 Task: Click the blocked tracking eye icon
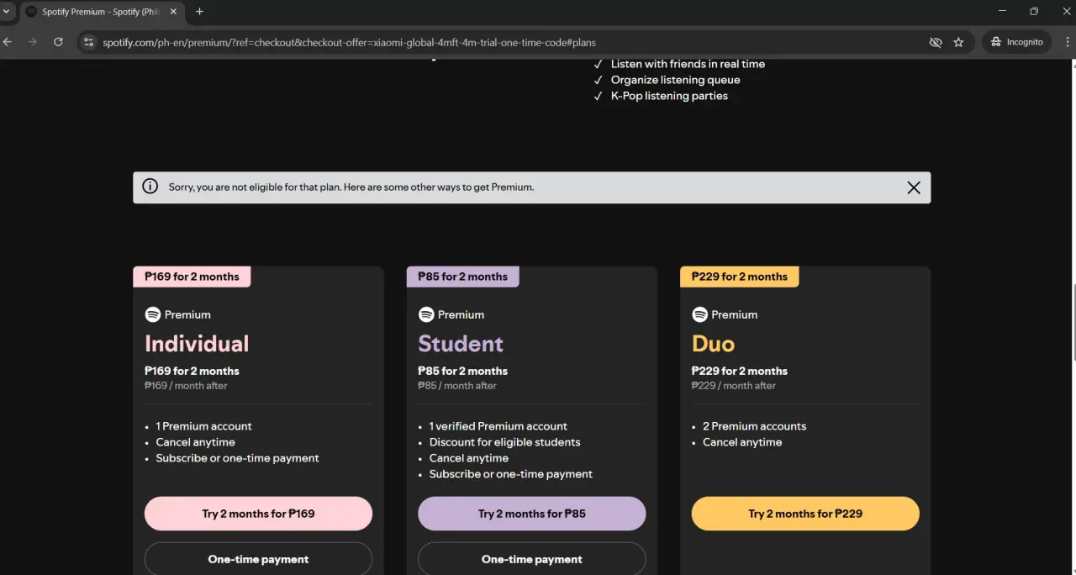point(935,42)
